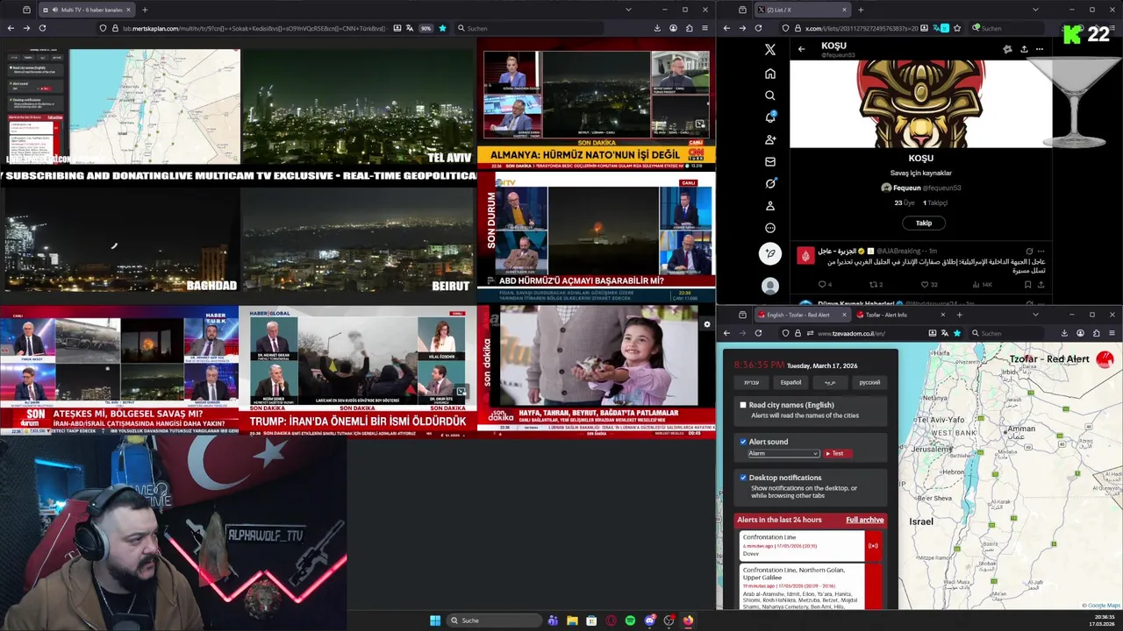Open Discord from the taskbar

[649, 620]
